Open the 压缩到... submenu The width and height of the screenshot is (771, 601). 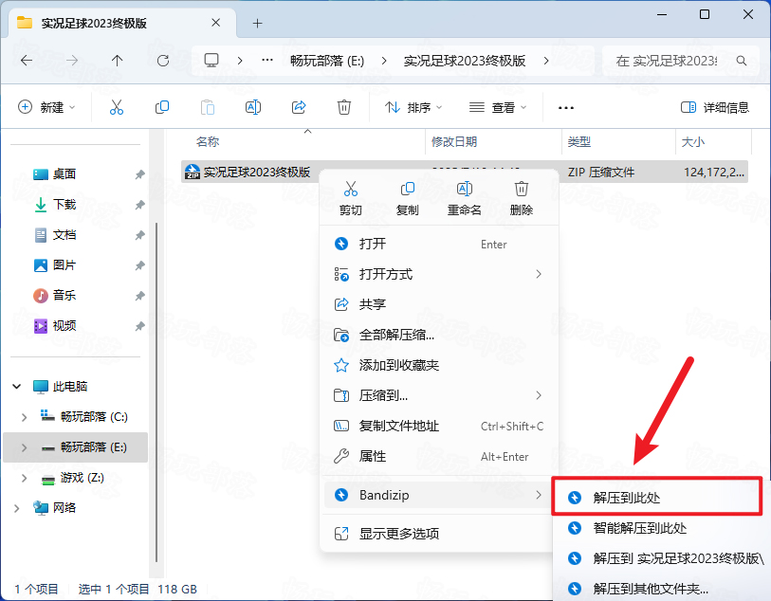pyautogui.click(x=439, y=395)
